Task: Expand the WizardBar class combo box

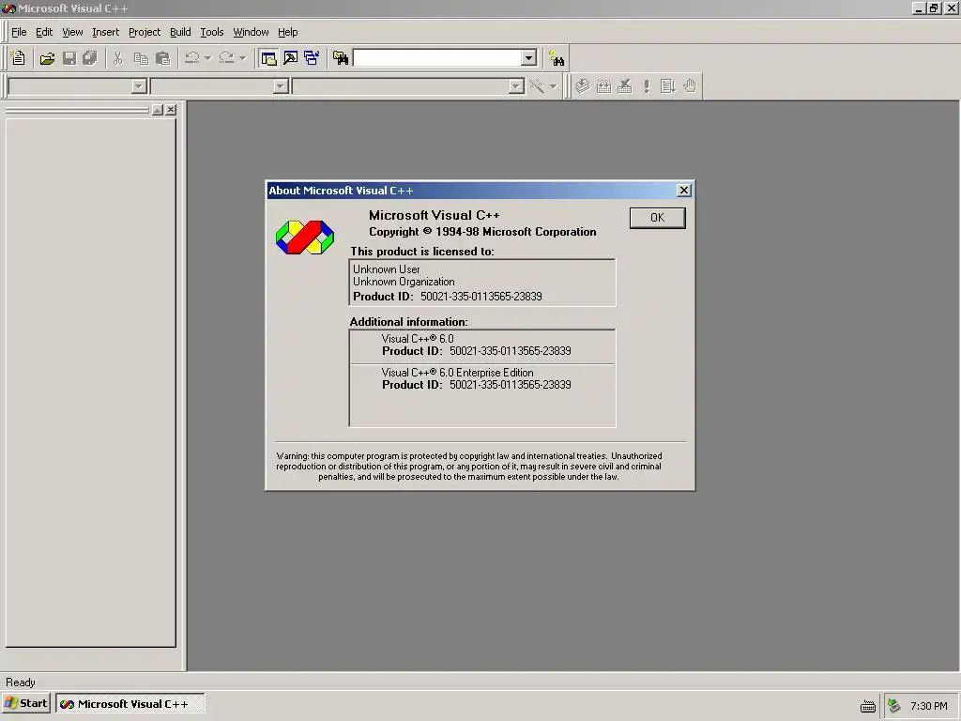Action: pyautogui.click(x=139, y=86)
